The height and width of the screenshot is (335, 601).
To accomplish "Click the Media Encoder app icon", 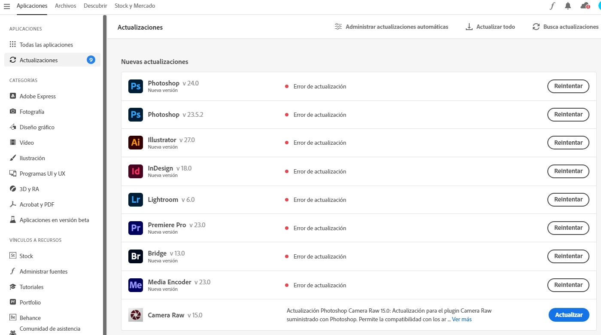I will pos(136,285).
